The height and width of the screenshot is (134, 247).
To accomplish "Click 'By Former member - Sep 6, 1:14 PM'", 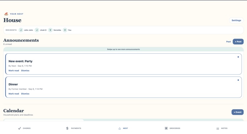I will (25, 89).
